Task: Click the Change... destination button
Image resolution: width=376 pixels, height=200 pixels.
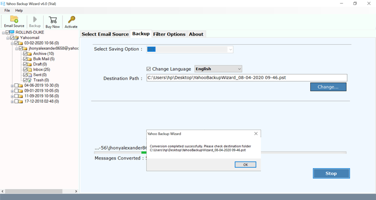Action: 328,87
